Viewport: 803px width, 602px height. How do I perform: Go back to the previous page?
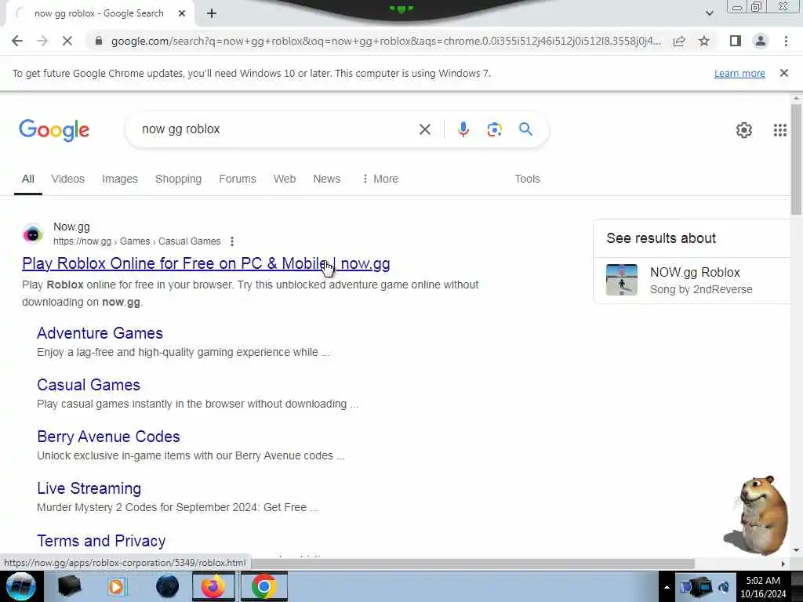[17, 41]
